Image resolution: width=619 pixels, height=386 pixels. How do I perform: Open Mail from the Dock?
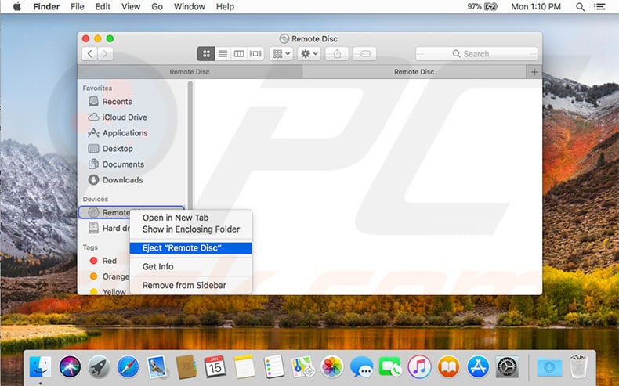tap(157, 366)
